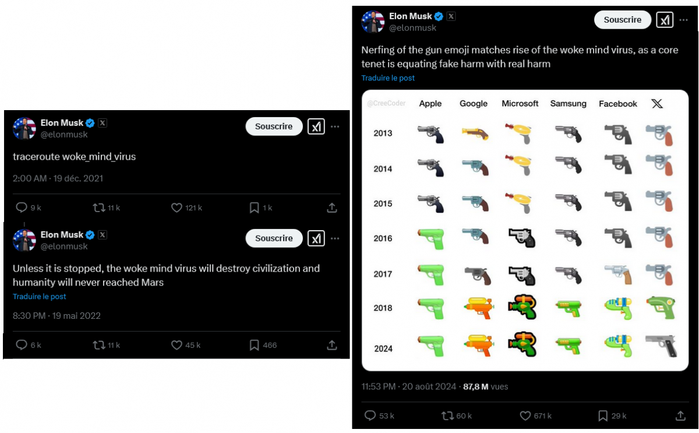Open Elon Musk avatar on traceroute tweet
This screenshot has width=699, height=433.
click(x=24, y=128)
